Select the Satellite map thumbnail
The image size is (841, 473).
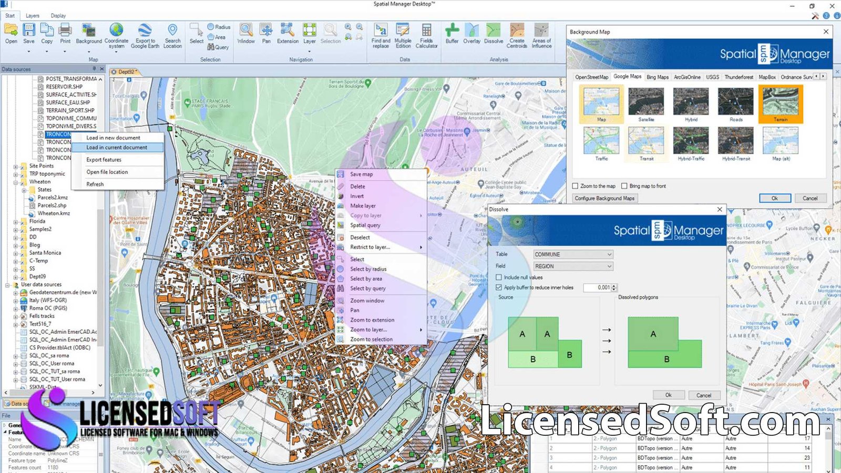coord(647,105)
